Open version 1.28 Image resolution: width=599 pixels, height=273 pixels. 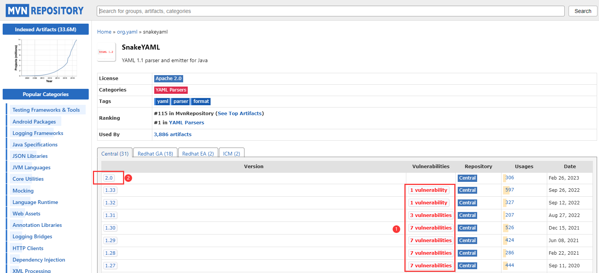pyautogui.click(x=110, y=253)
